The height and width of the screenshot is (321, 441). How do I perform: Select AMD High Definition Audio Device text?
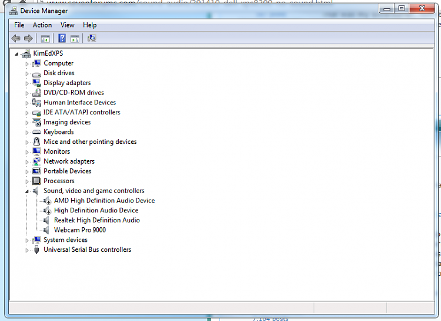tap(104, 201)
